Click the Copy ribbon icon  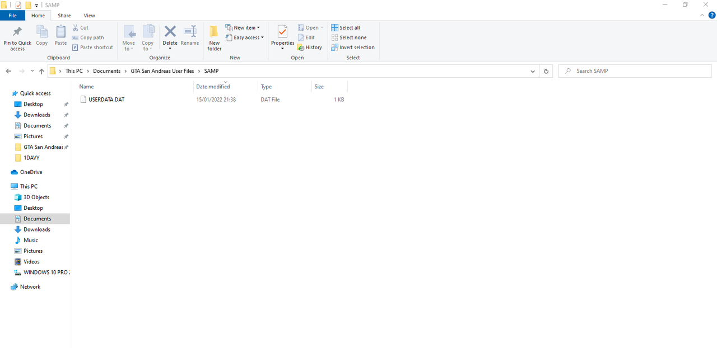(x=42, y=32)
